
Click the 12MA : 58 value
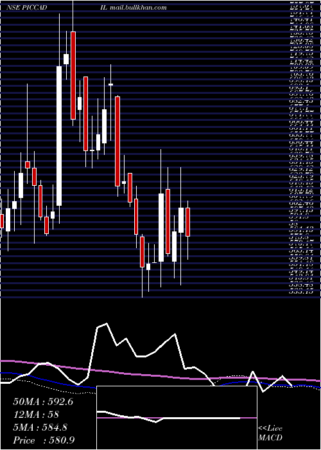36,415
